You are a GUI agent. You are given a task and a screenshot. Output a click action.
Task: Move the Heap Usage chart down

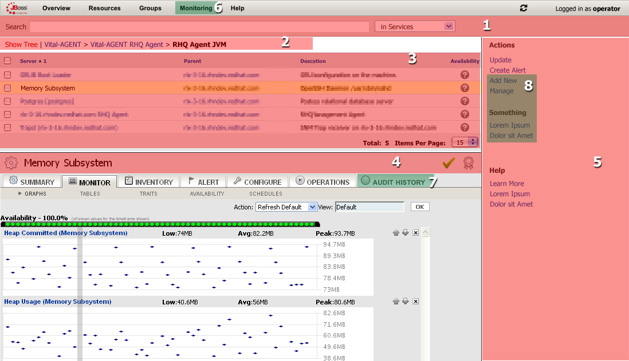[406, 302]
